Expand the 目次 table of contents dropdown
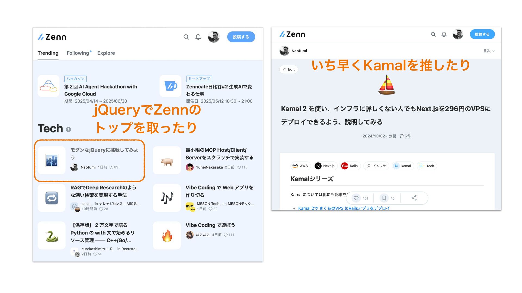Viewport: 522px width, 293px height. point(489,51)
